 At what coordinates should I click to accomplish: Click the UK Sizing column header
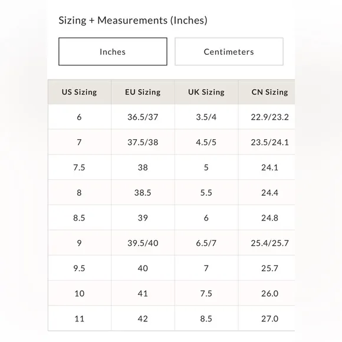[206, 92]
